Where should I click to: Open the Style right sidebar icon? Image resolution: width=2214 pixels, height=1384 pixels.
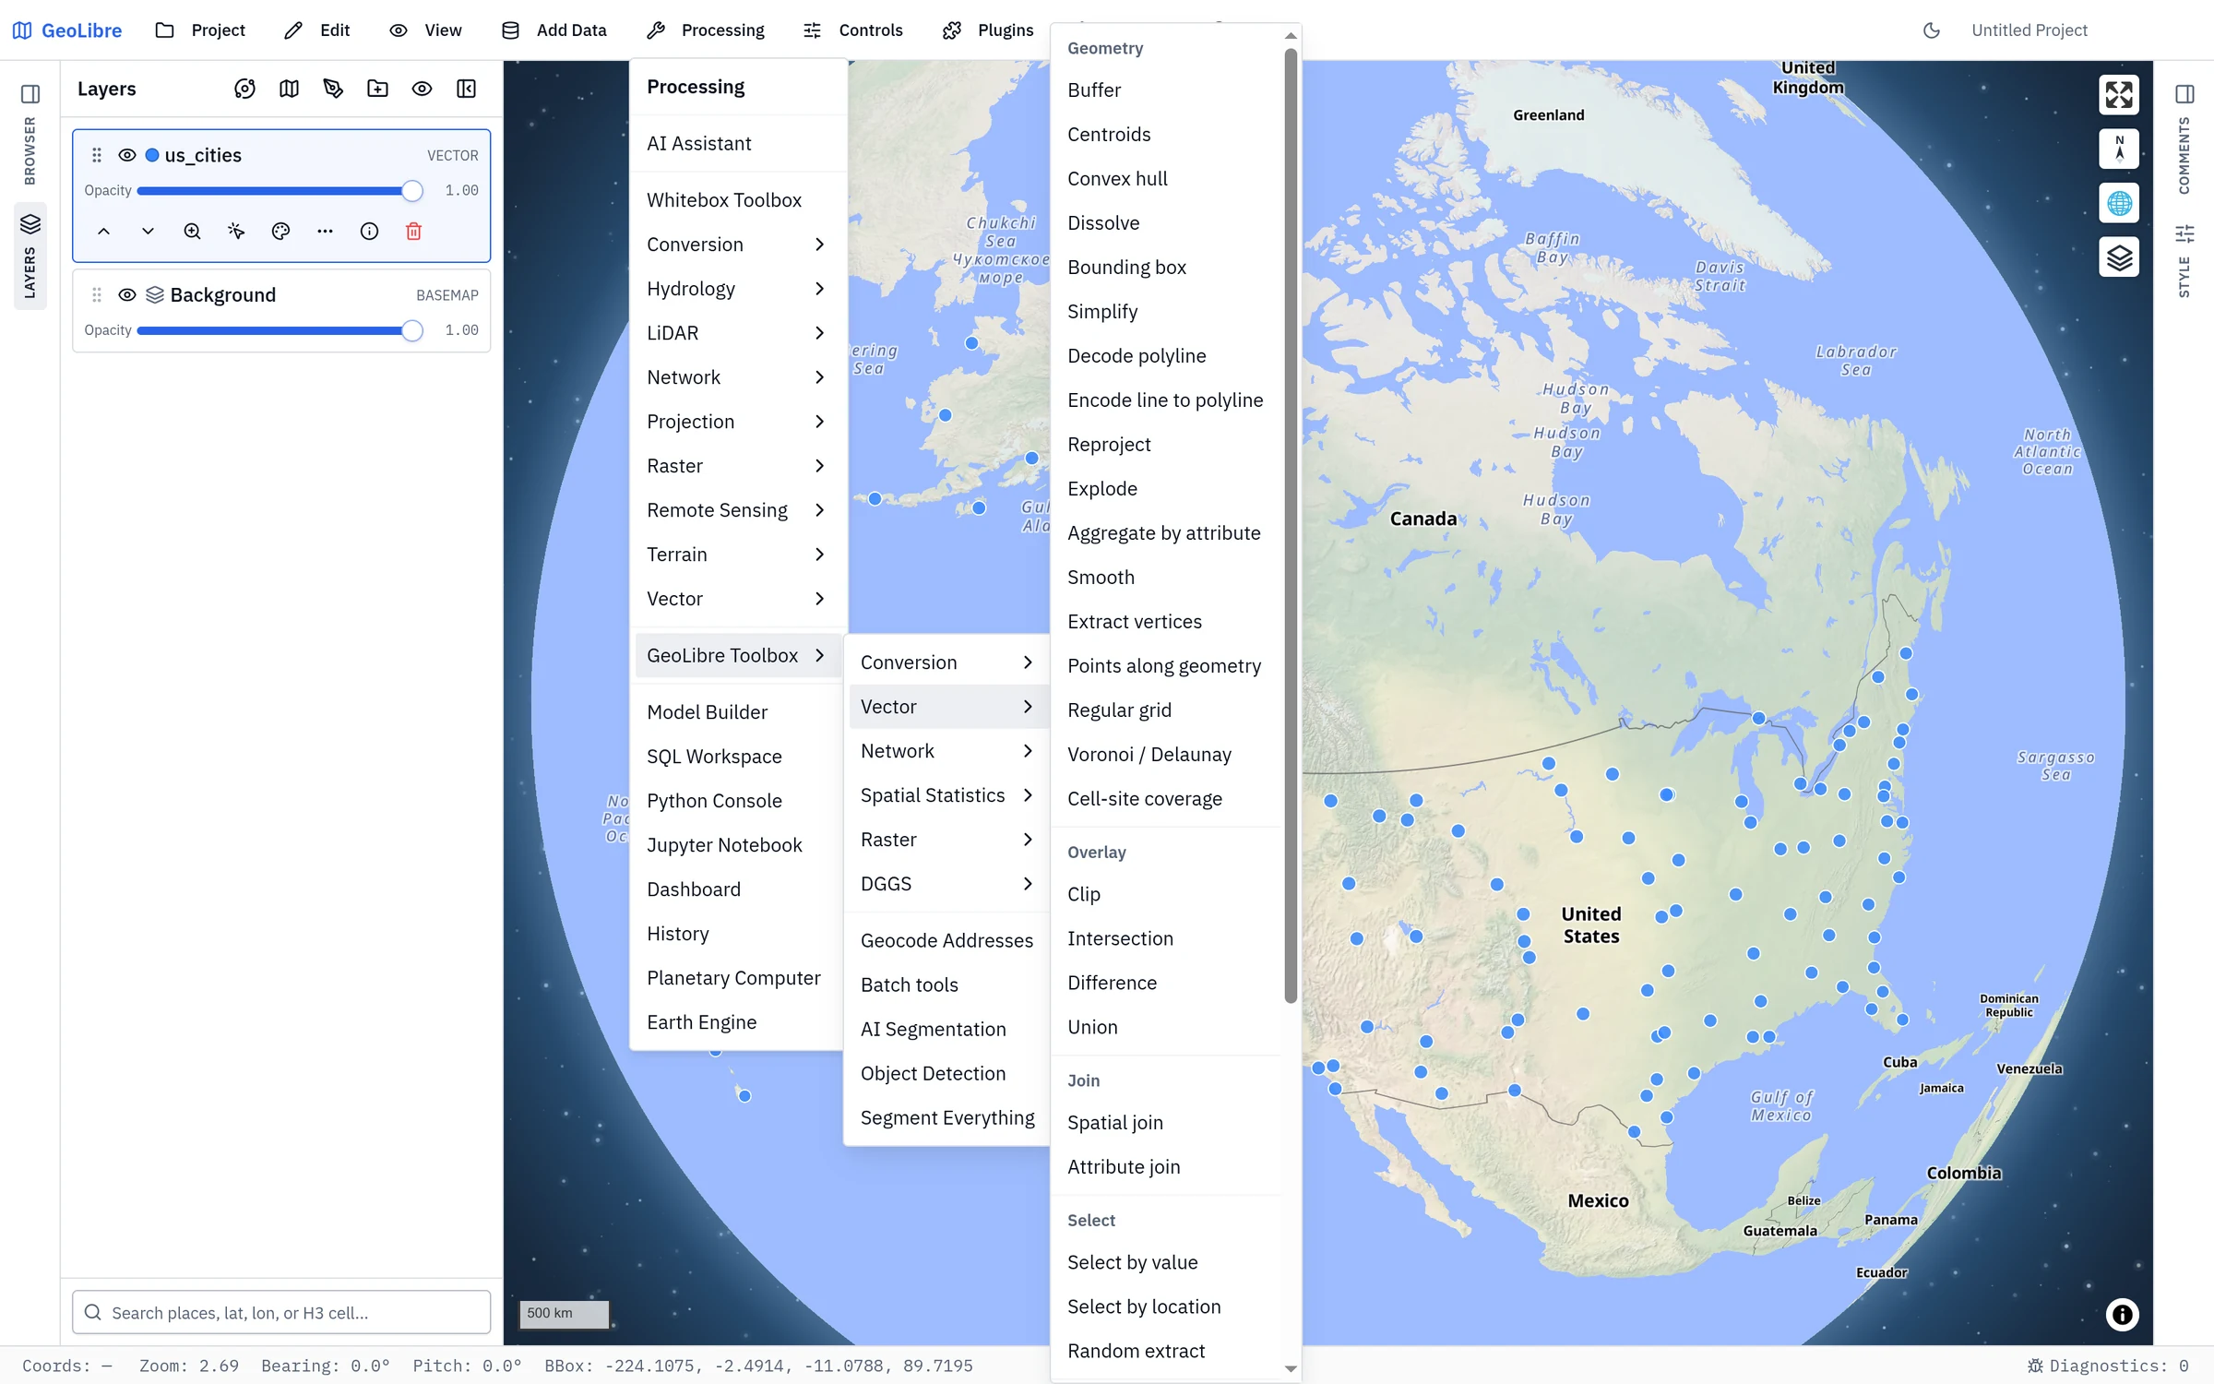[2184, 233]
